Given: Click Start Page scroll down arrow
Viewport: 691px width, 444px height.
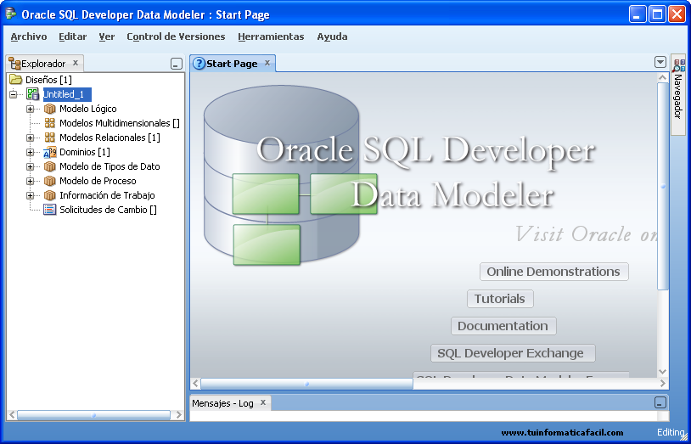Looking at the screenshot, I should click(663, 372).
